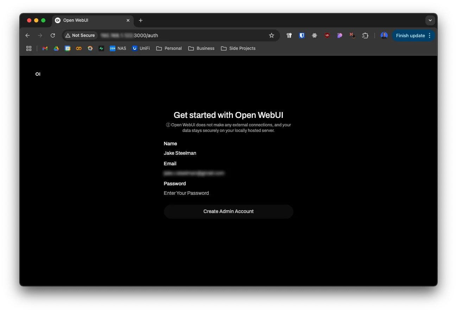Open Chrome three-dot menu
457x312 pixels.
point(430,35)
